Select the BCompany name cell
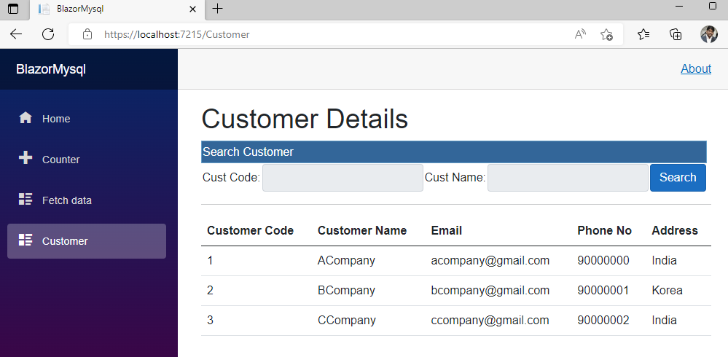Image resolution: width=728 pixels, height=357 pixels. coord(346,291)
